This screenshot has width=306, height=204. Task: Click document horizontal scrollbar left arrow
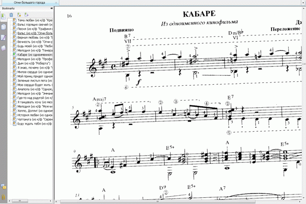56,202
